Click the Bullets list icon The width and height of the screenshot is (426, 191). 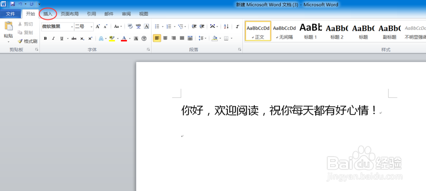point(157,26)
